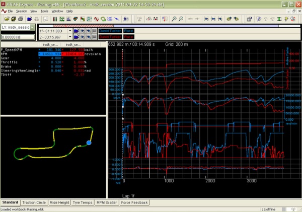The image size is (302, 212).
Task: Expand the 2 - 03:15.967 lap dropdown
Action: click(69, 37)
